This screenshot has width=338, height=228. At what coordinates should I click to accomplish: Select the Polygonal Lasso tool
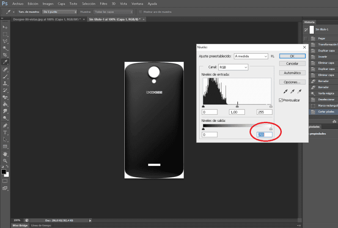pyautogui.click(x=5, y=41)
